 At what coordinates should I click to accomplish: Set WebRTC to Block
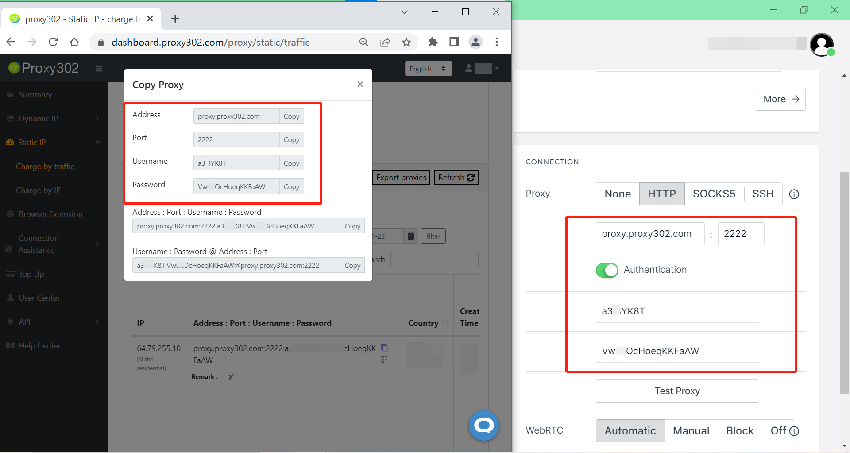pos(740,431)
